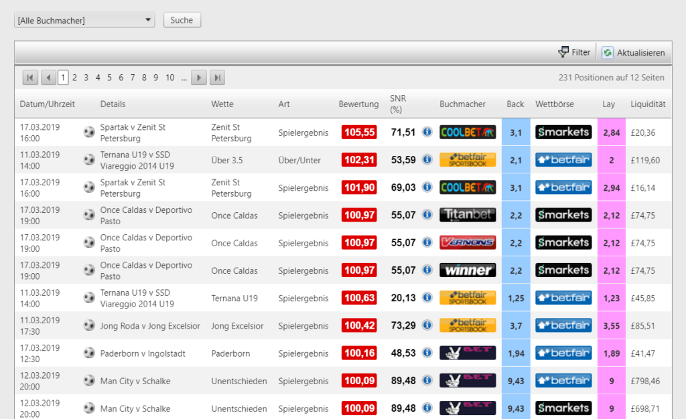Viewport: 686px width, 419px height.
Task: Open info icon for 20,13 SNR row
Action: [427, 298]
